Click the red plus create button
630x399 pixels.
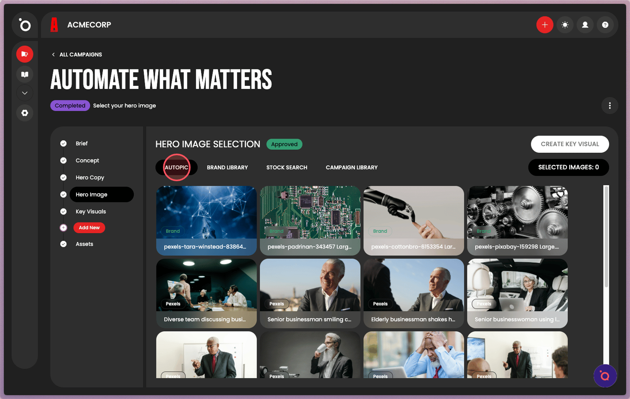(x=545, y=25)
